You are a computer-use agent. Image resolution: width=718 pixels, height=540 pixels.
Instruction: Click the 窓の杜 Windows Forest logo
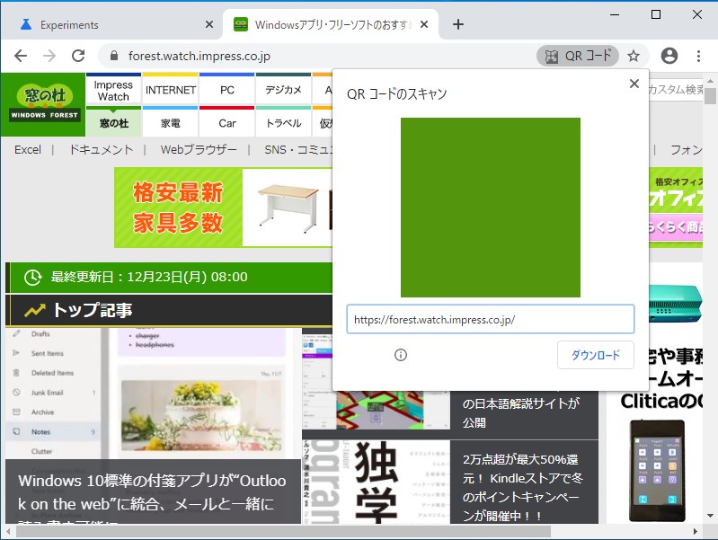[44, 104]
